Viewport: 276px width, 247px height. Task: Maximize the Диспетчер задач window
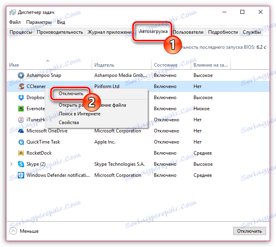pyautogui.click(x=242, y=12)
